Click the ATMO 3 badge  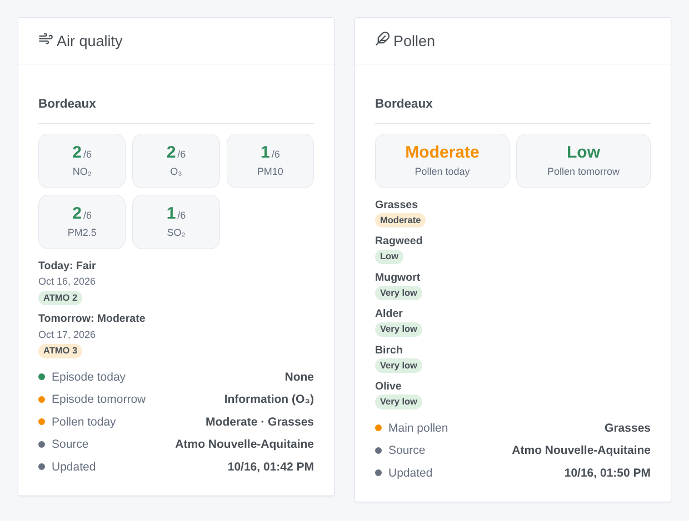point(60,351)
